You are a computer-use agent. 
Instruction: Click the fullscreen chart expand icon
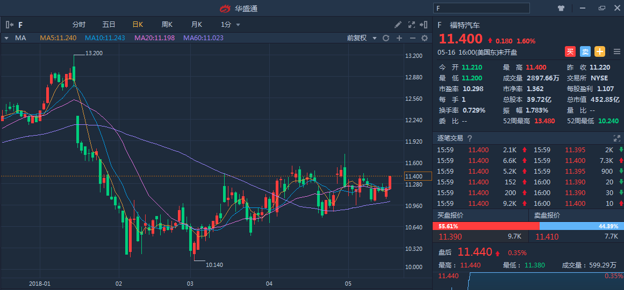tap(412, 25)
